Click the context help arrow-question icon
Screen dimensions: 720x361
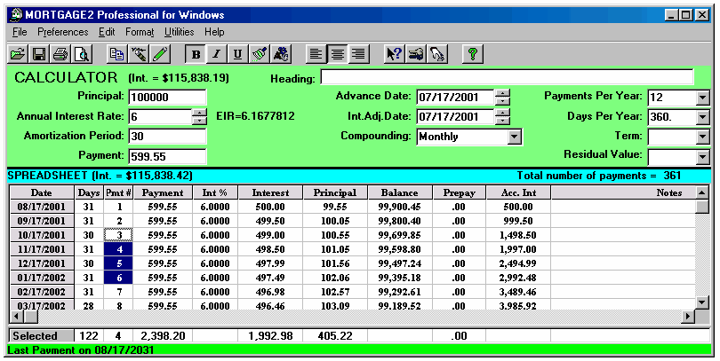click(x=394, y=53)
